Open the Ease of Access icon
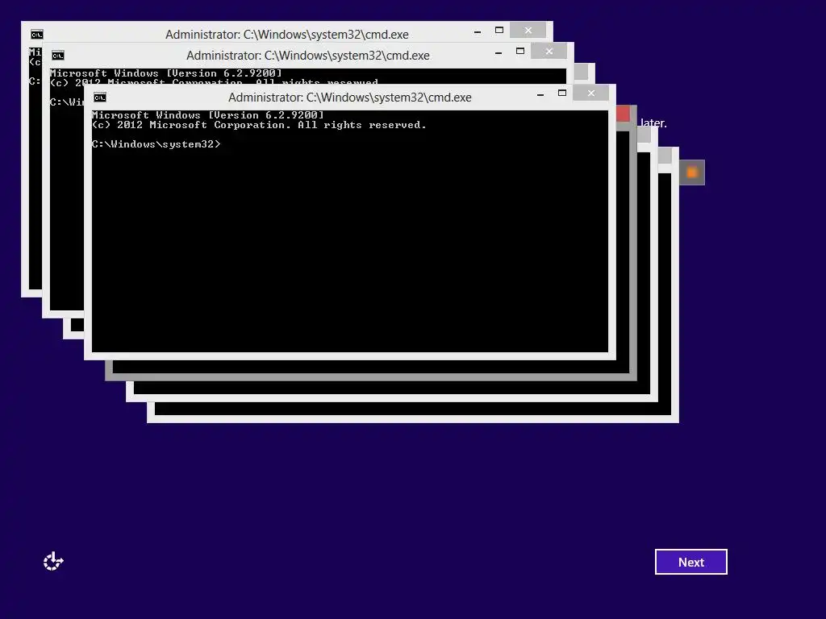This screenshot has height=619, width=826. click(x=53, y=561)
